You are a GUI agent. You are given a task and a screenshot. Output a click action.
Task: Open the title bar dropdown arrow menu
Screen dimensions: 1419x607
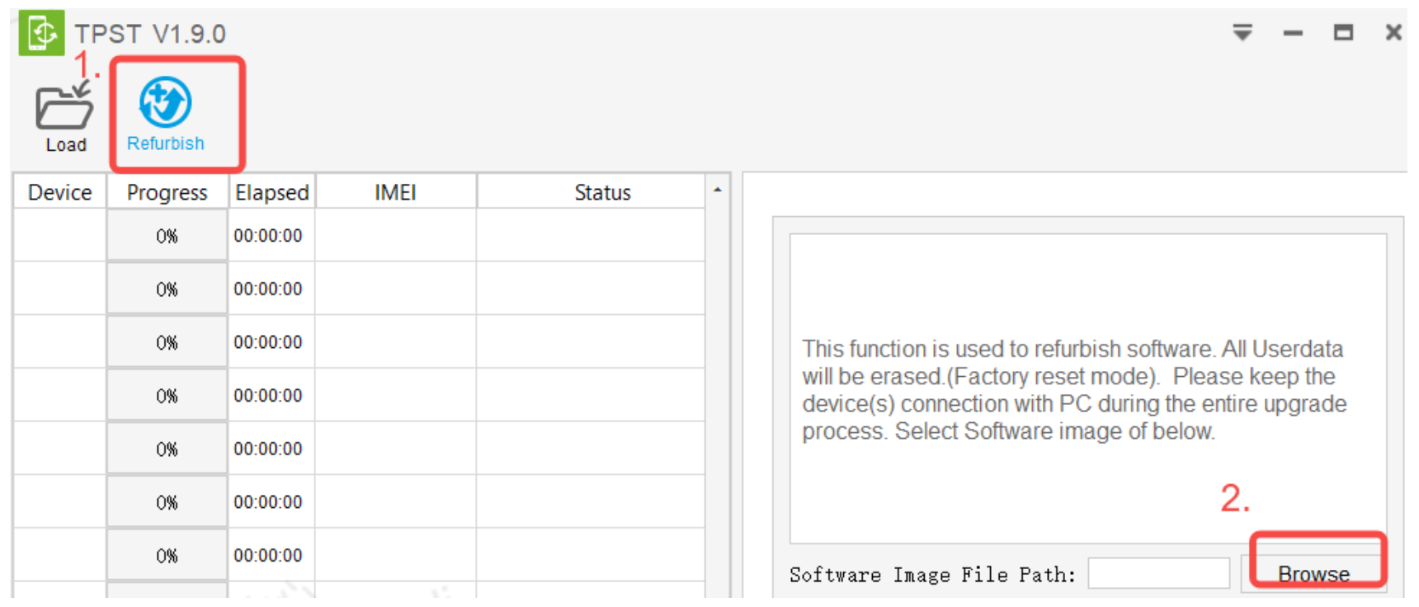point(1242,32)
